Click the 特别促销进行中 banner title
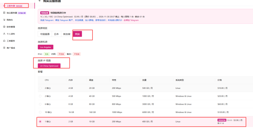This screenshot has height=130, width=253. [58, 13]
